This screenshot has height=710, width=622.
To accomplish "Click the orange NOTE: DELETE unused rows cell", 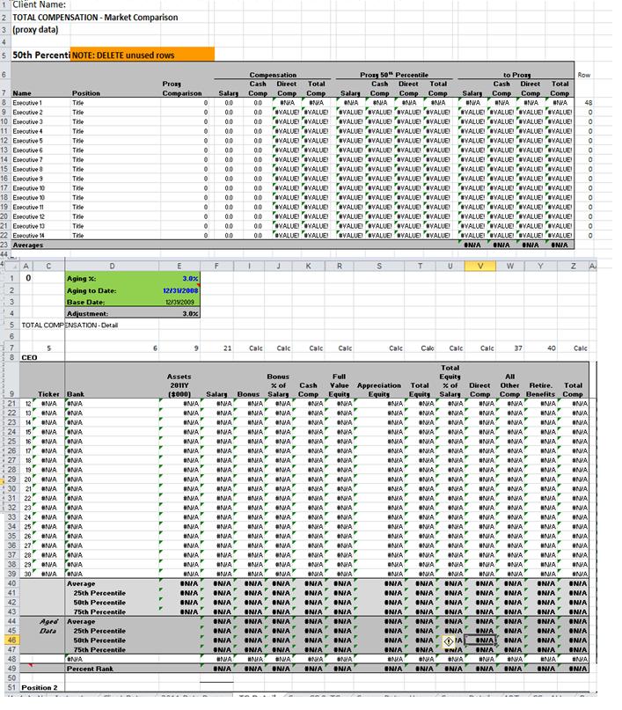I will pos(143,55).
